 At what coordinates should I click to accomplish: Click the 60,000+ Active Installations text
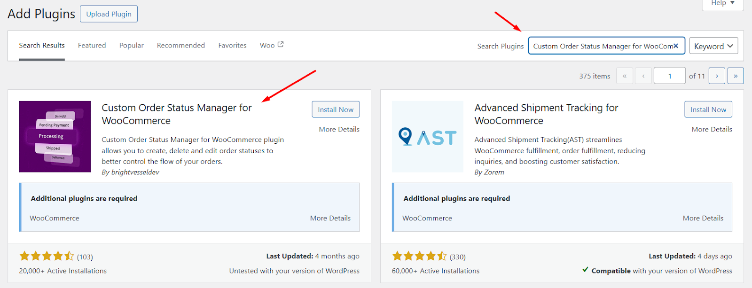point(436,271)
